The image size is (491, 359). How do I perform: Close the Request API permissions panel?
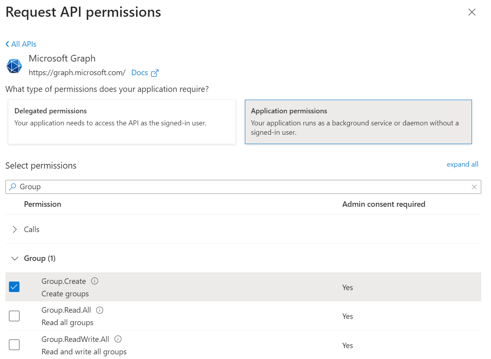click(472, 12)
